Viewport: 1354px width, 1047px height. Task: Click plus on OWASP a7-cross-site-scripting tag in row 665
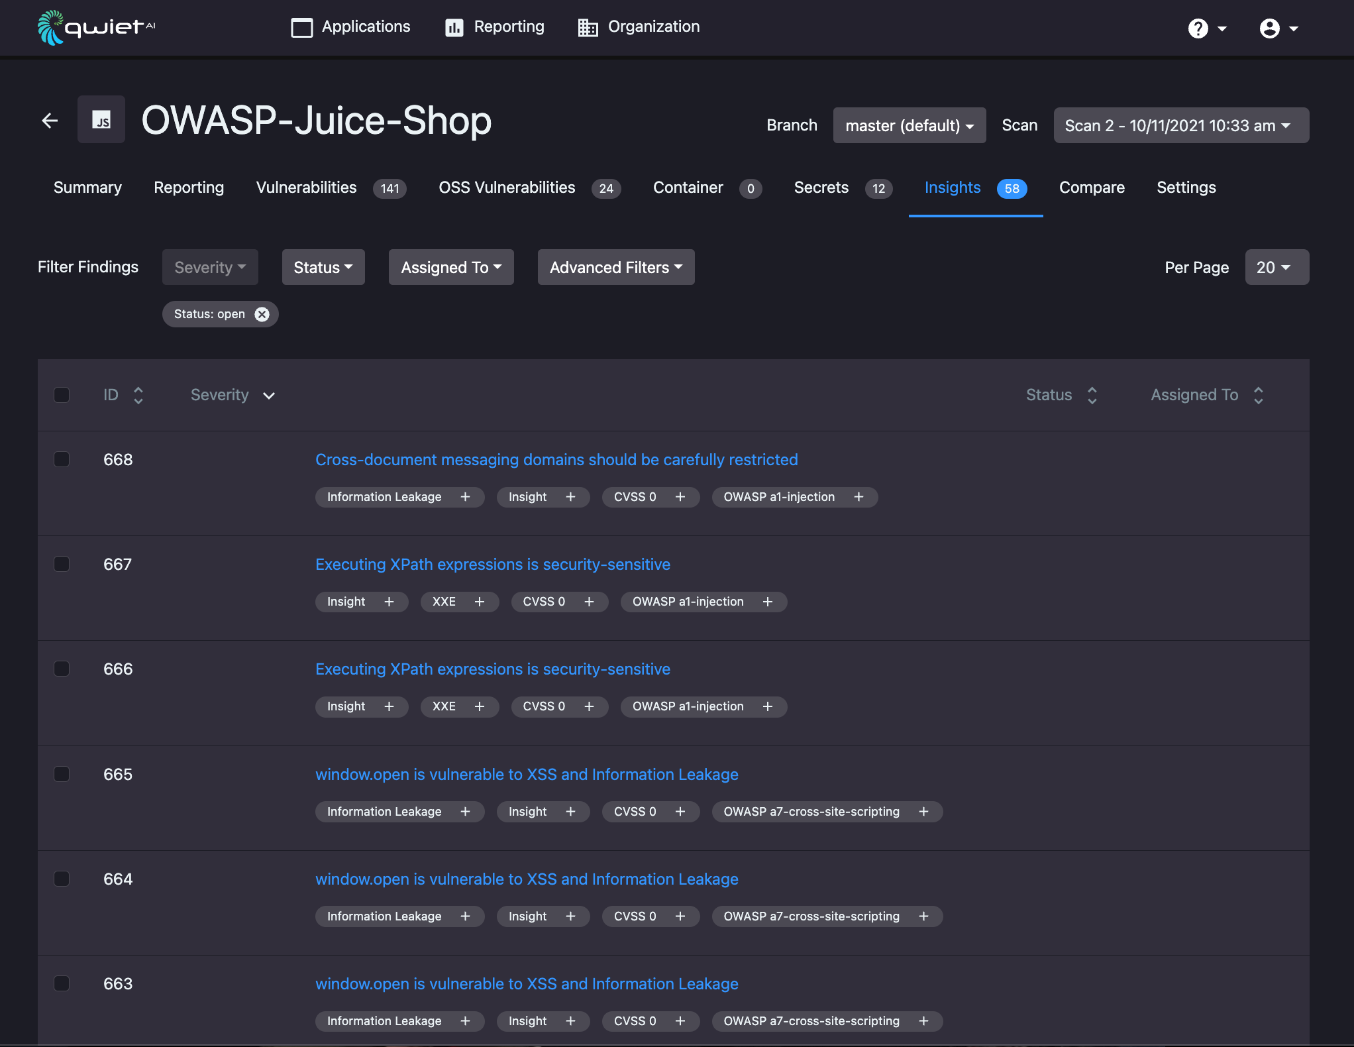[x=923, y=812]
